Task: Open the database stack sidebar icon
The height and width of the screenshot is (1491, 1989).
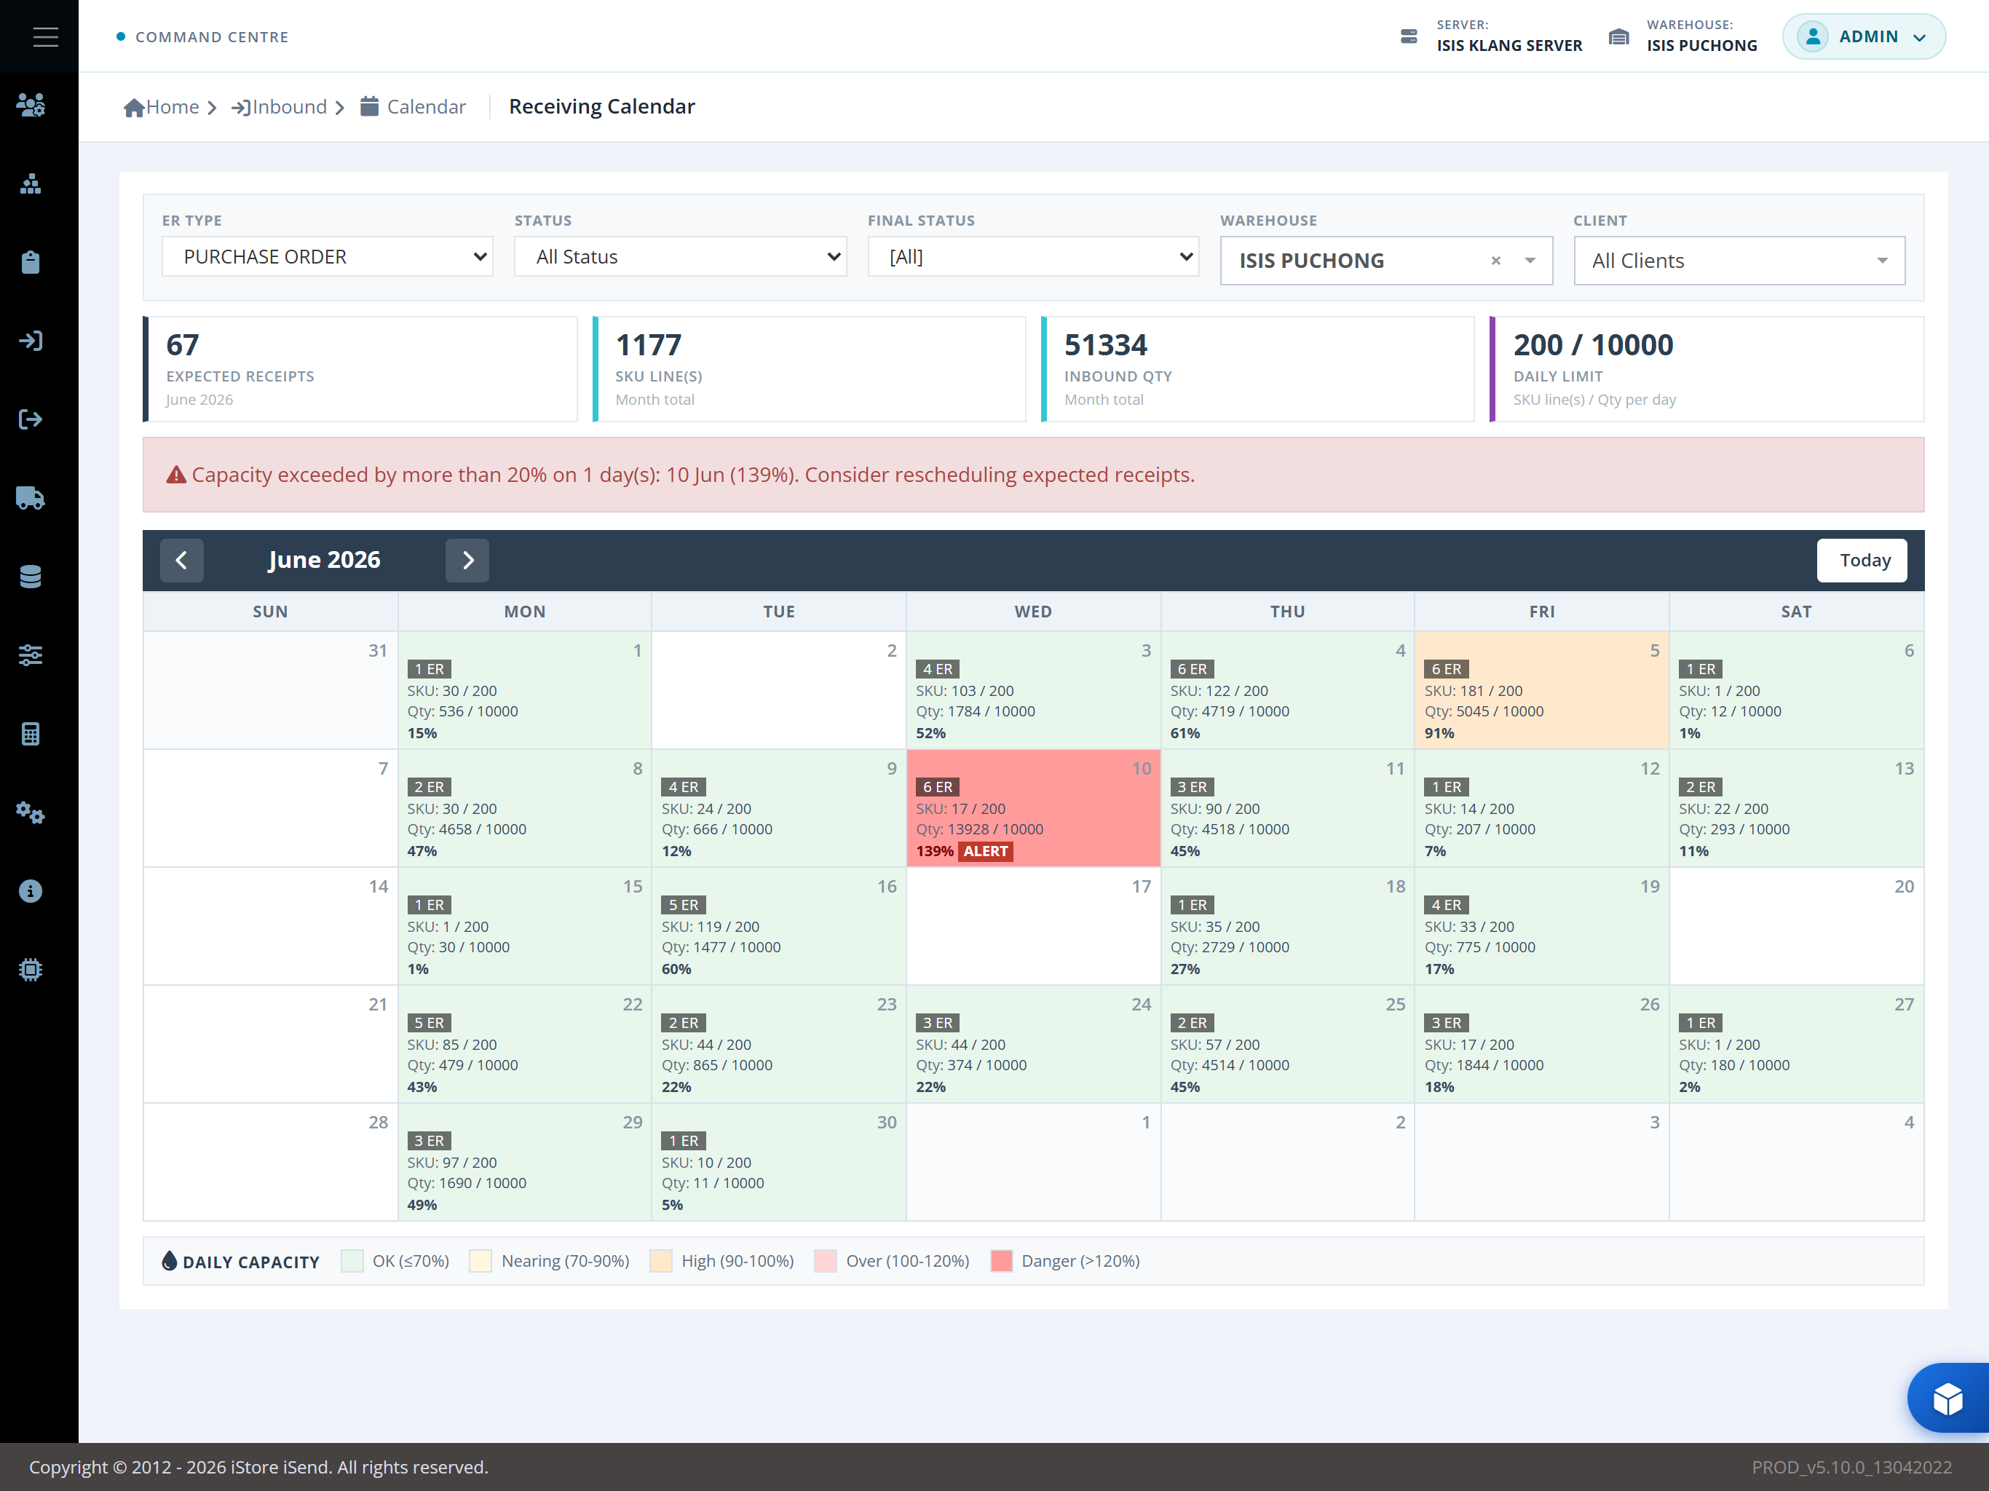Action: click(x=31, y=577)
